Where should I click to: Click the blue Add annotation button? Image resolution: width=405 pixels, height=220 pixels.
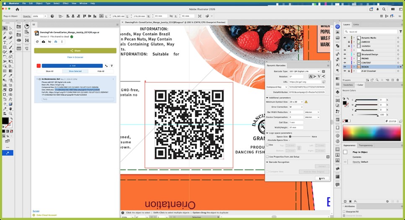72,65
